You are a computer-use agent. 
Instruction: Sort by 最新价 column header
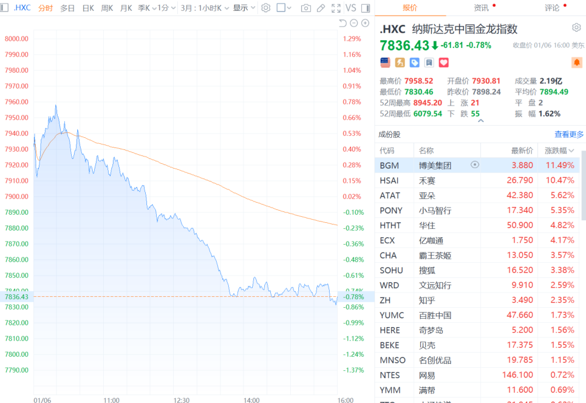522,151
